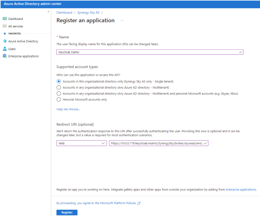The width and height of the screenshot is (260, 216).
Task: Click the Enterprise applications grid icon
Action: coord(5,56)
